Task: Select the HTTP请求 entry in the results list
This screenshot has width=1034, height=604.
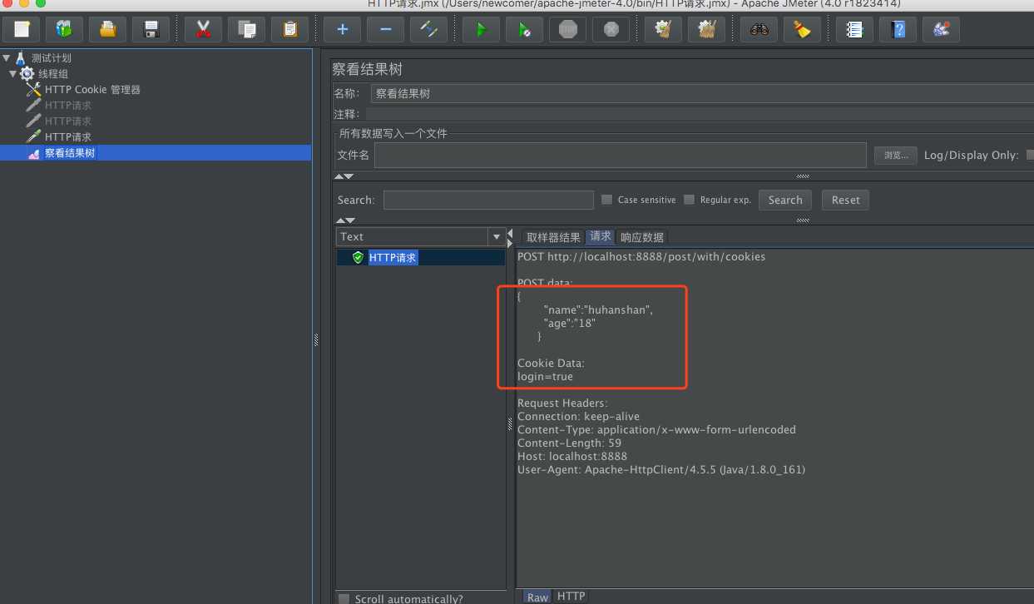Action: tap(393, 258)
